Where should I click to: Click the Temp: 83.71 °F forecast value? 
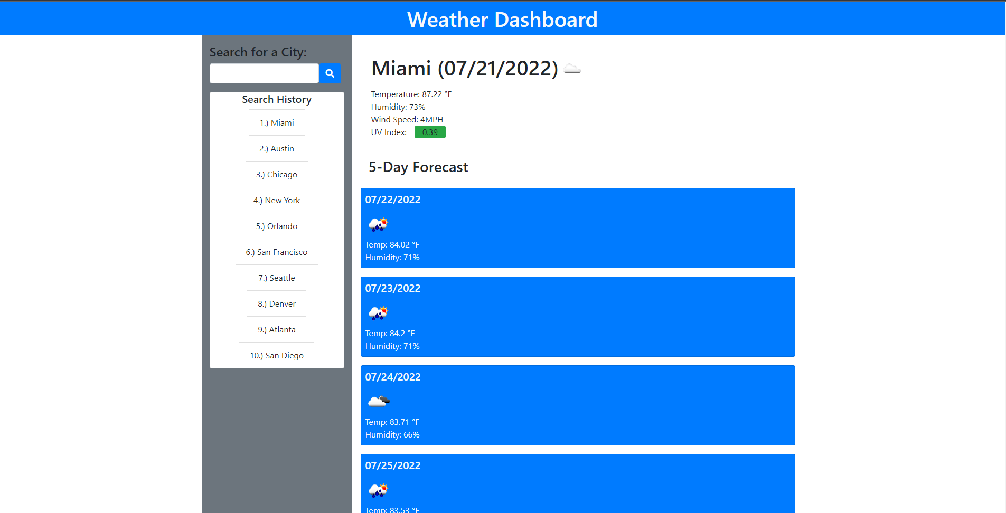[x=392, y=422]
